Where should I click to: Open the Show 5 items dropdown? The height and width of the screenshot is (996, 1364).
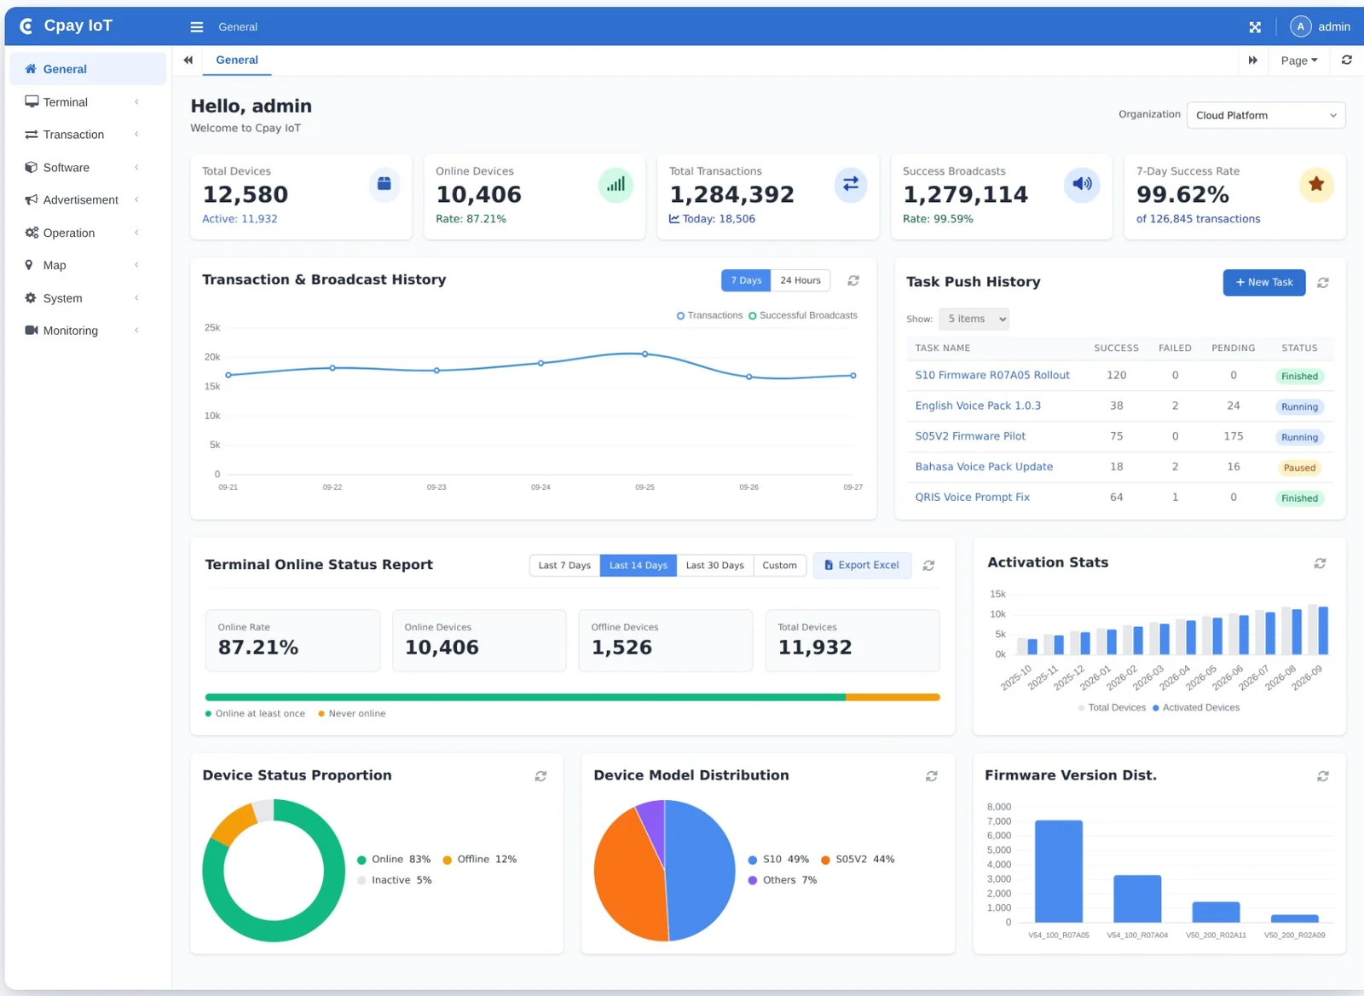[x=974, y=320]
